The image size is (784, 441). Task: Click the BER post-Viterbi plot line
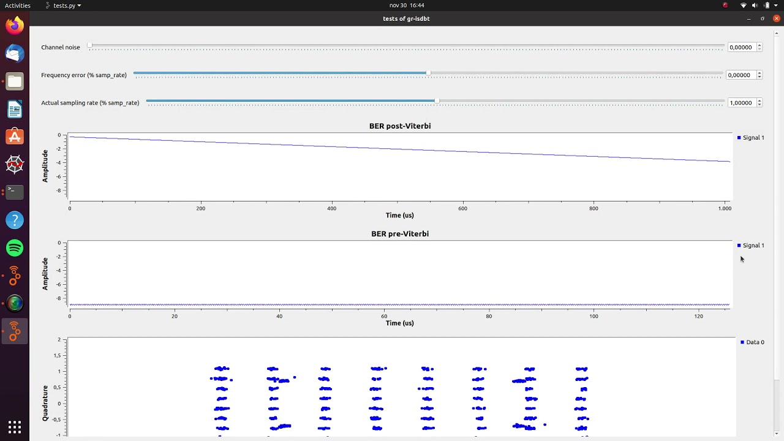tap(400, 149)
